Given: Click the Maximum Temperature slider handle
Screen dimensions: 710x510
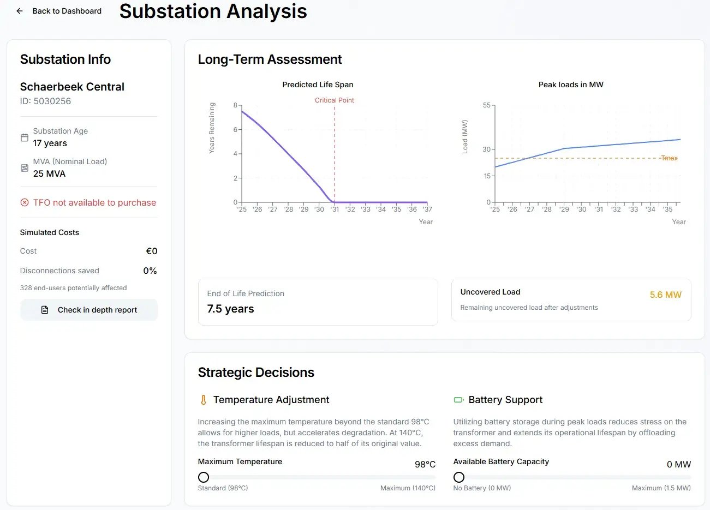Looking at the screenshot, I should (204, 477).
